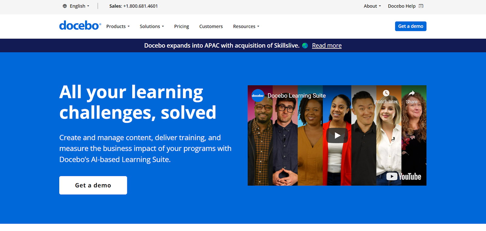Click the external link icon beside Docebo Help
This screenshot has height=231, width=486.
[421, 6]
